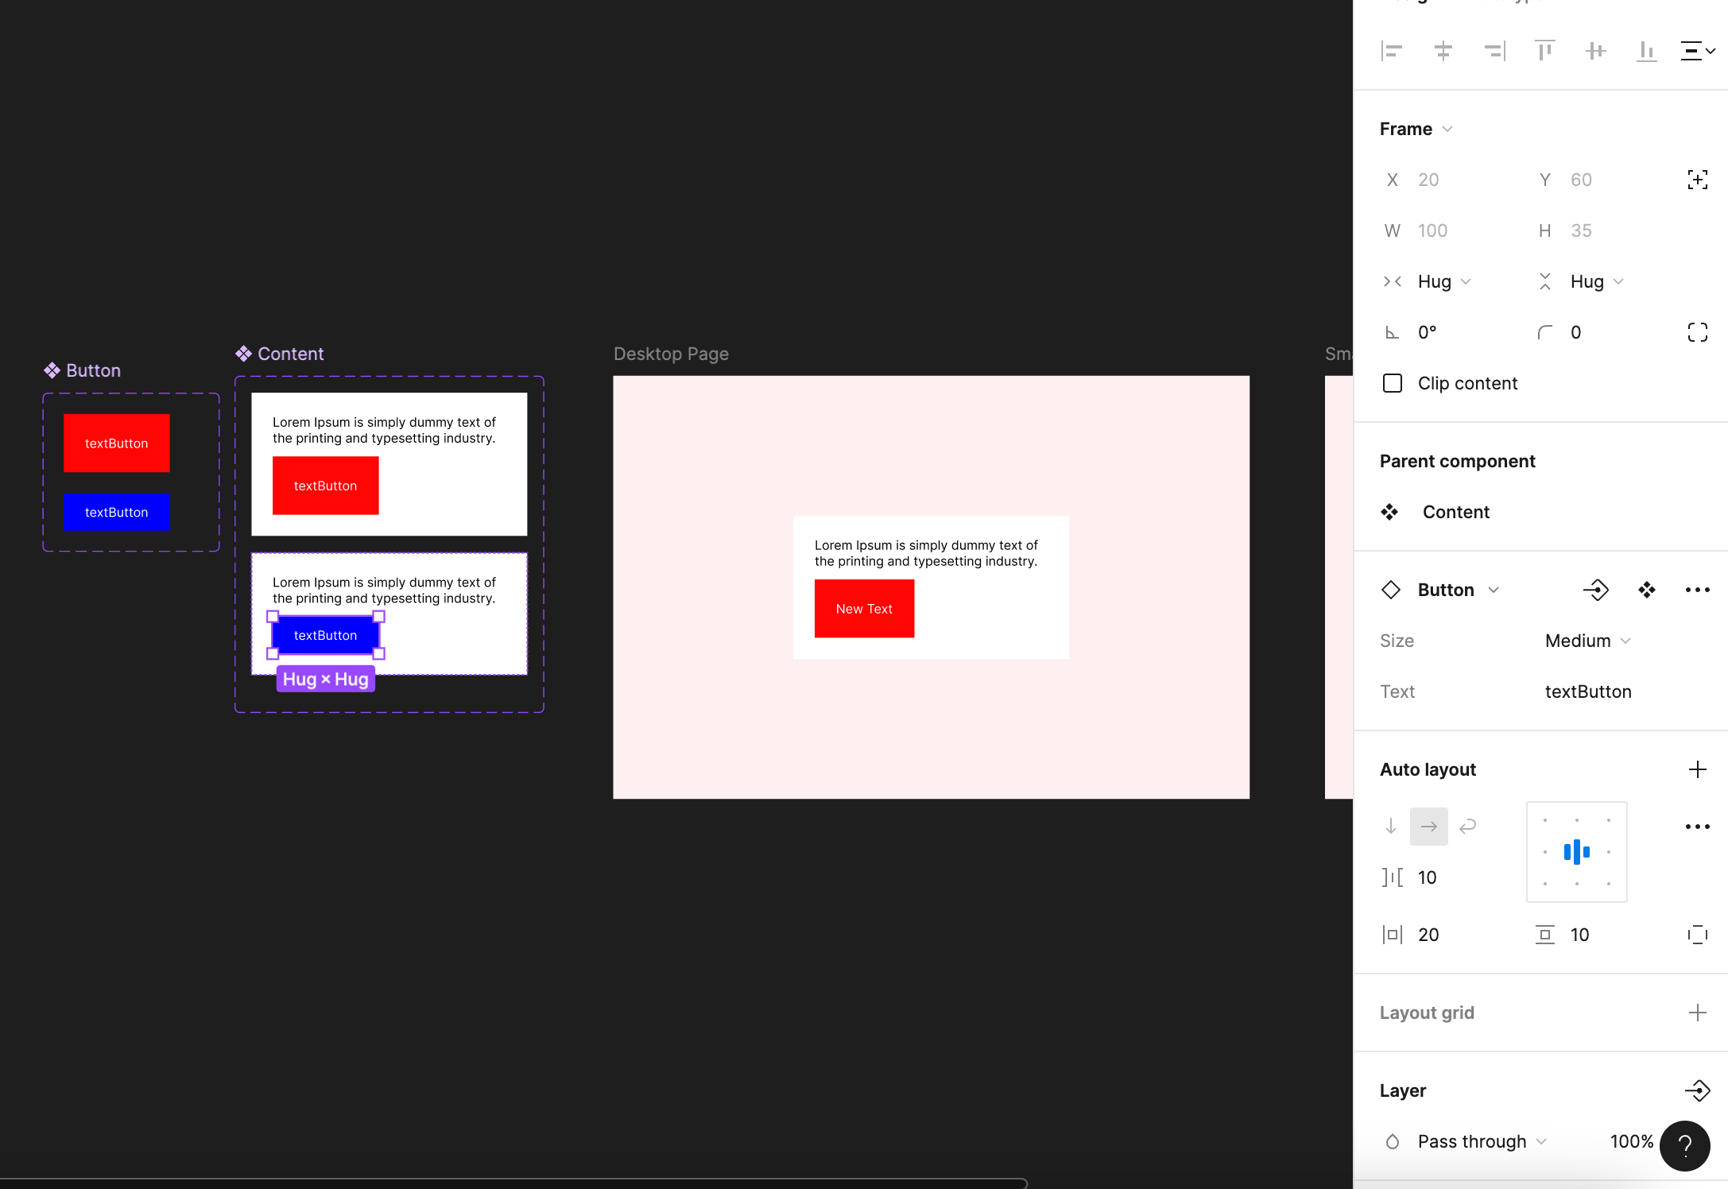This screenshot has height=1189, width=1728.
Task: Click the detach component icon
Action: tap(1595, 588)
